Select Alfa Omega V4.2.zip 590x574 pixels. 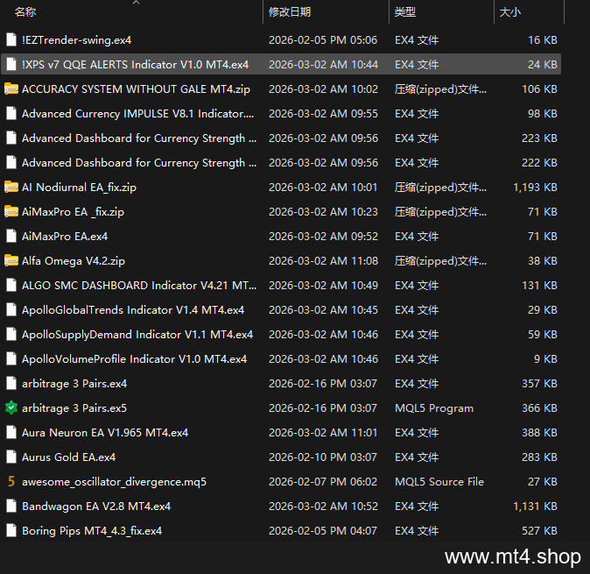(74, 260)
